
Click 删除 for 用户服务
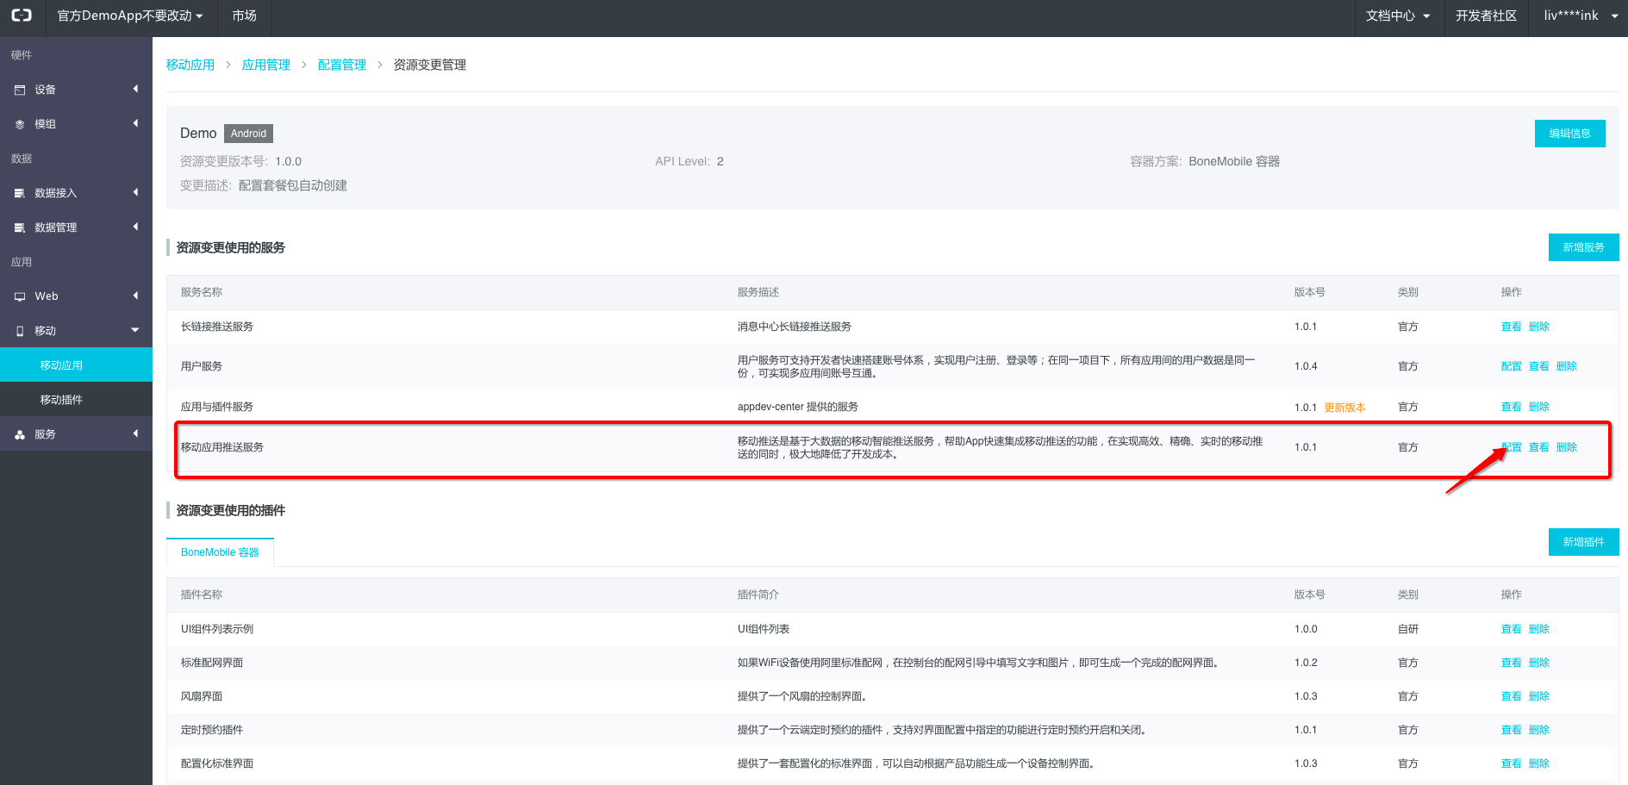point(1566,366)
